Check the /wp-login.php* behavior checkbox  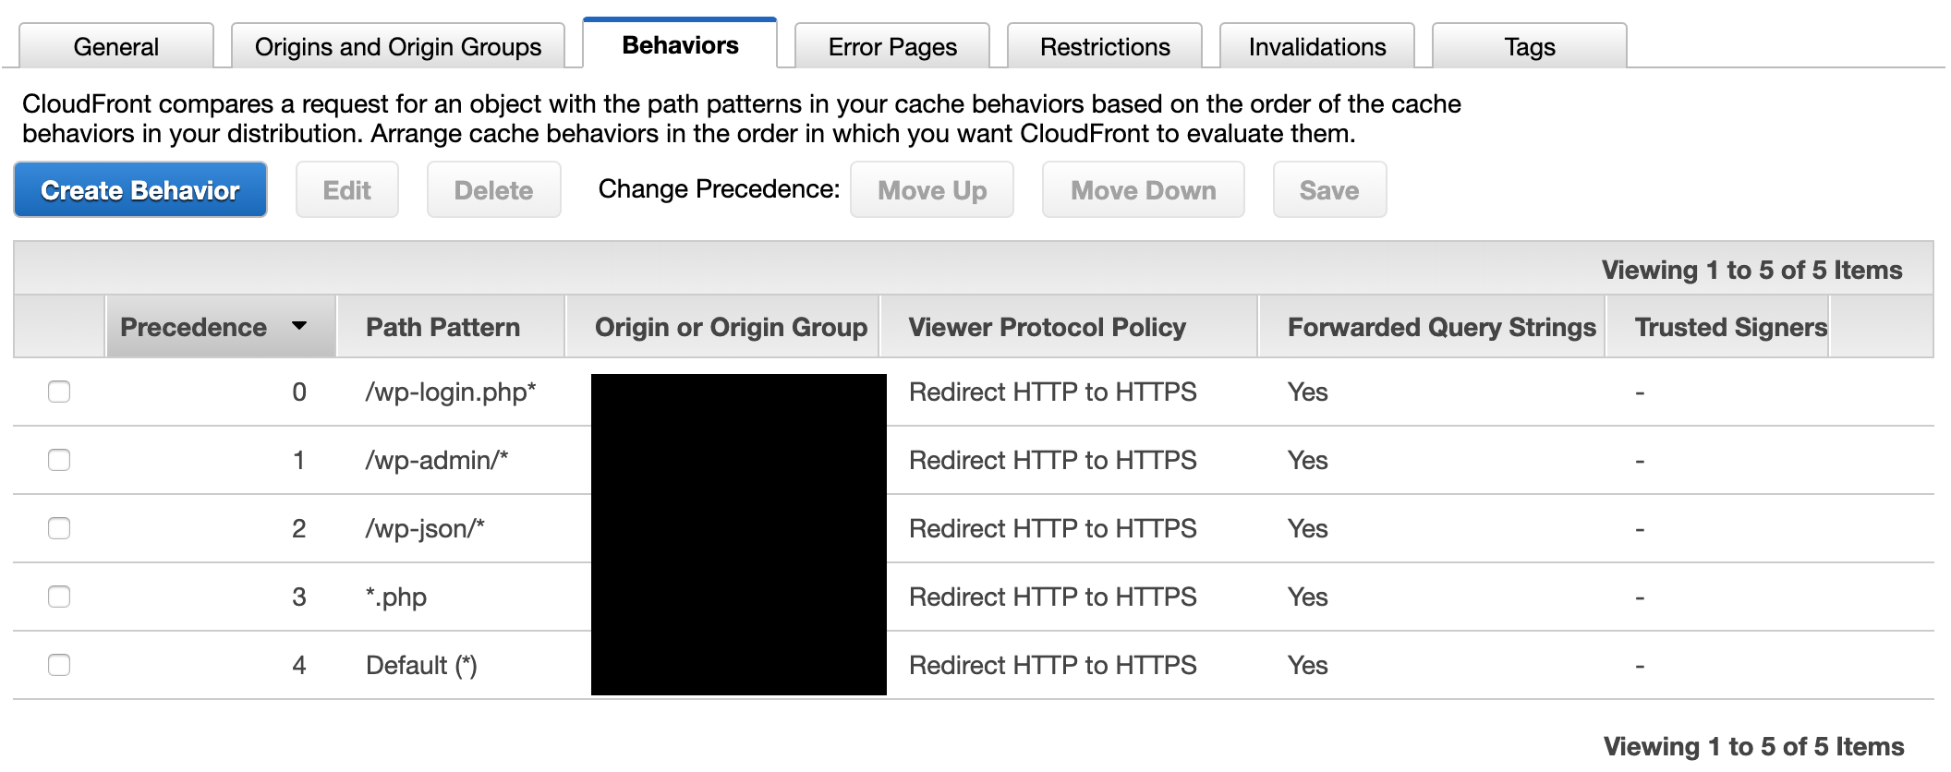[59, 392]
